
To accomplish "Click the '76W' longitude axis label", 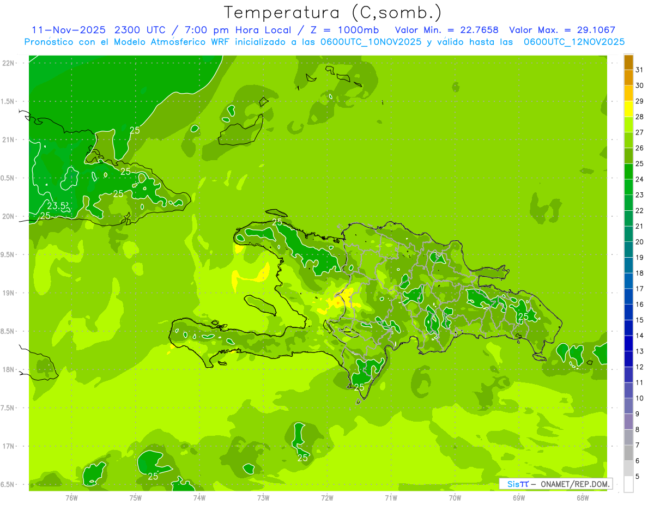I will (x=71, y=498).
